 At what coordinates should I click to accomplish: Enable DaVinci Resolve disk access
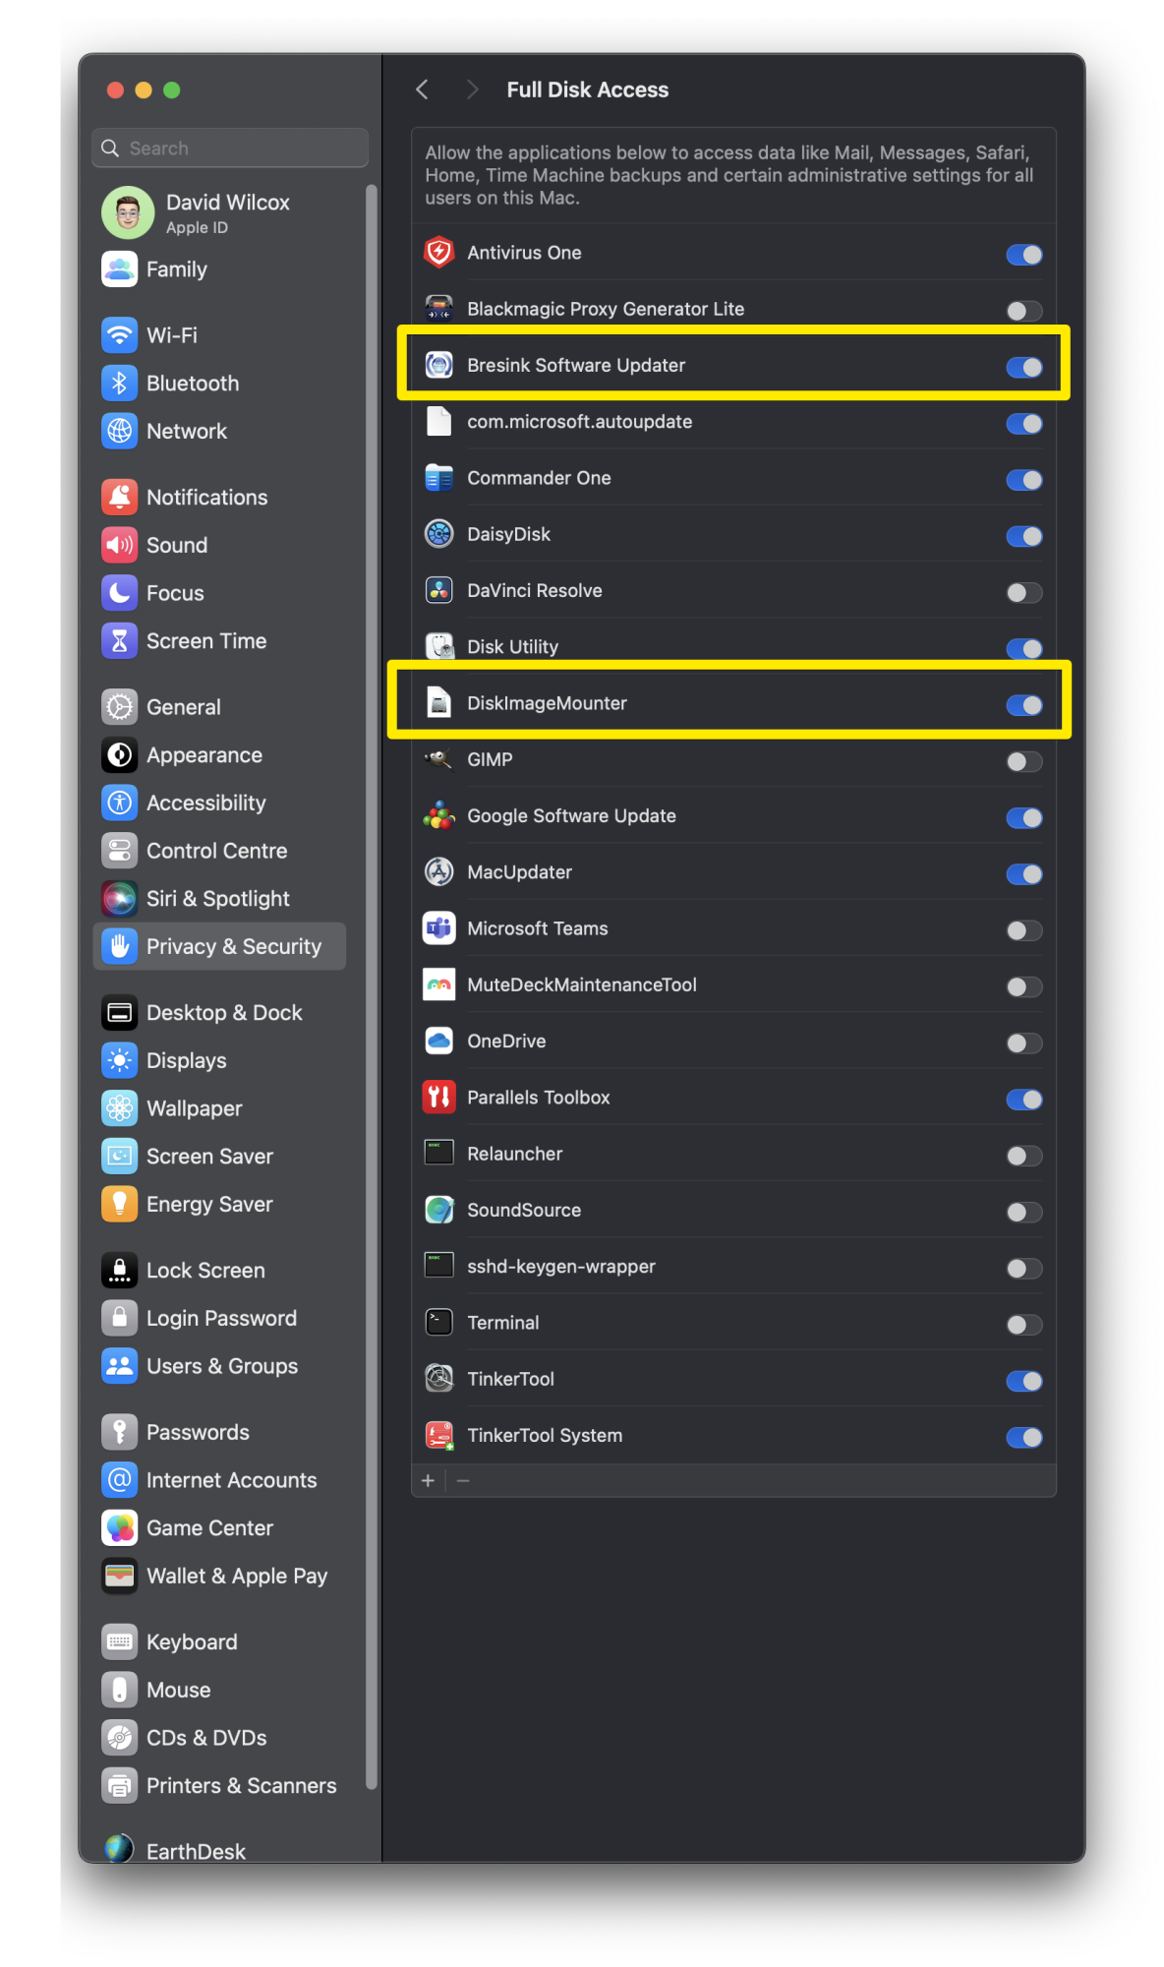[1024, 592]
